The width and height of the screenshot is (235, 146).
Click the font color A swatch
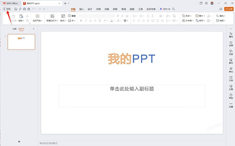tap(111, 20)
